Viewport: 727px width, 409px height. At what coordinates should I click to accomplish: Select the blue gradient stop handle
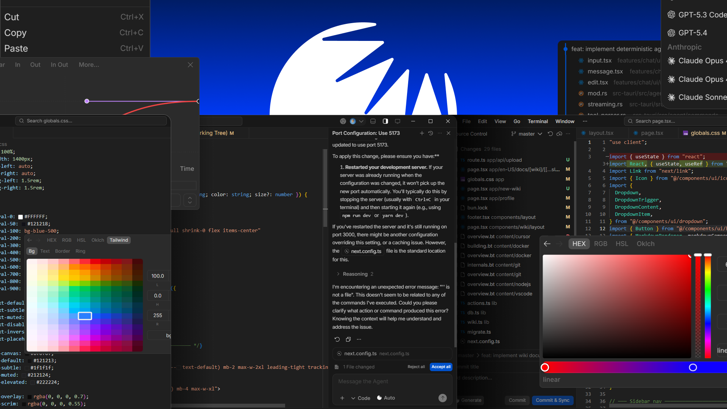pos(693,367)
